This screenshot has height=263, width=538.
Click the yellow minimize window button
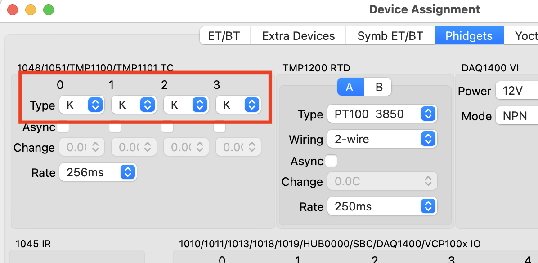(31, 9)
